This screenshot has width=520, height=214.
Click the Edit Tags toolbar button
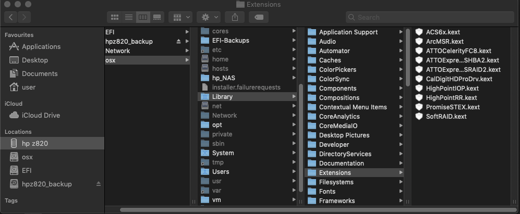pyautogui.click(x=259, y=17)
